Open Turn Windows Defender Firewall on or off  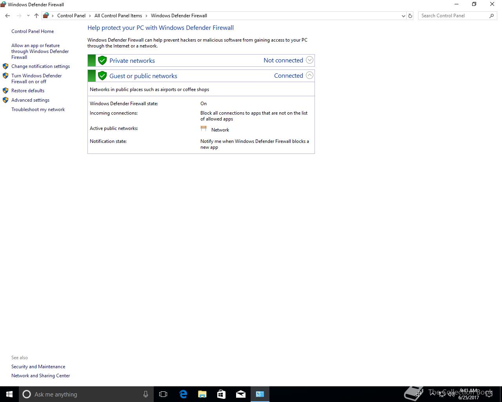(36, 79)
